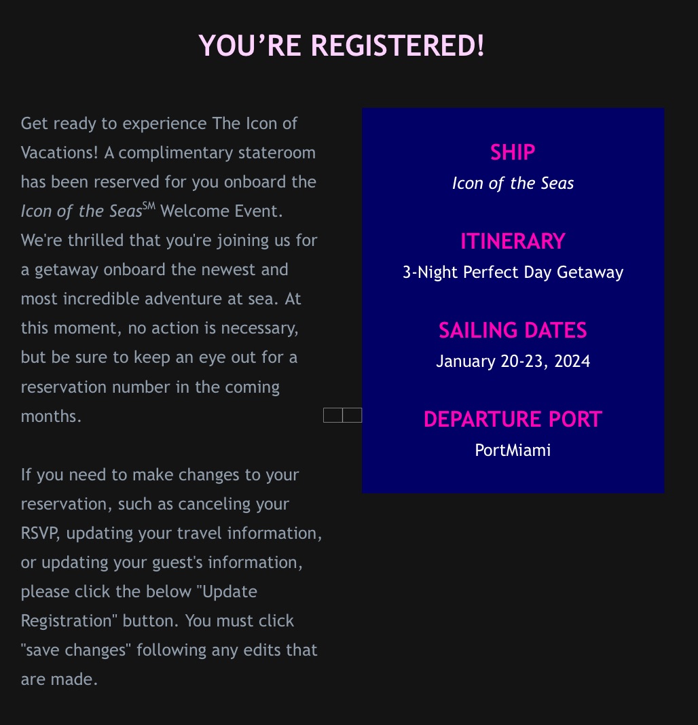698x725 pixels.
Task: Click the ITINERARY heading
Action: point(513,241)
